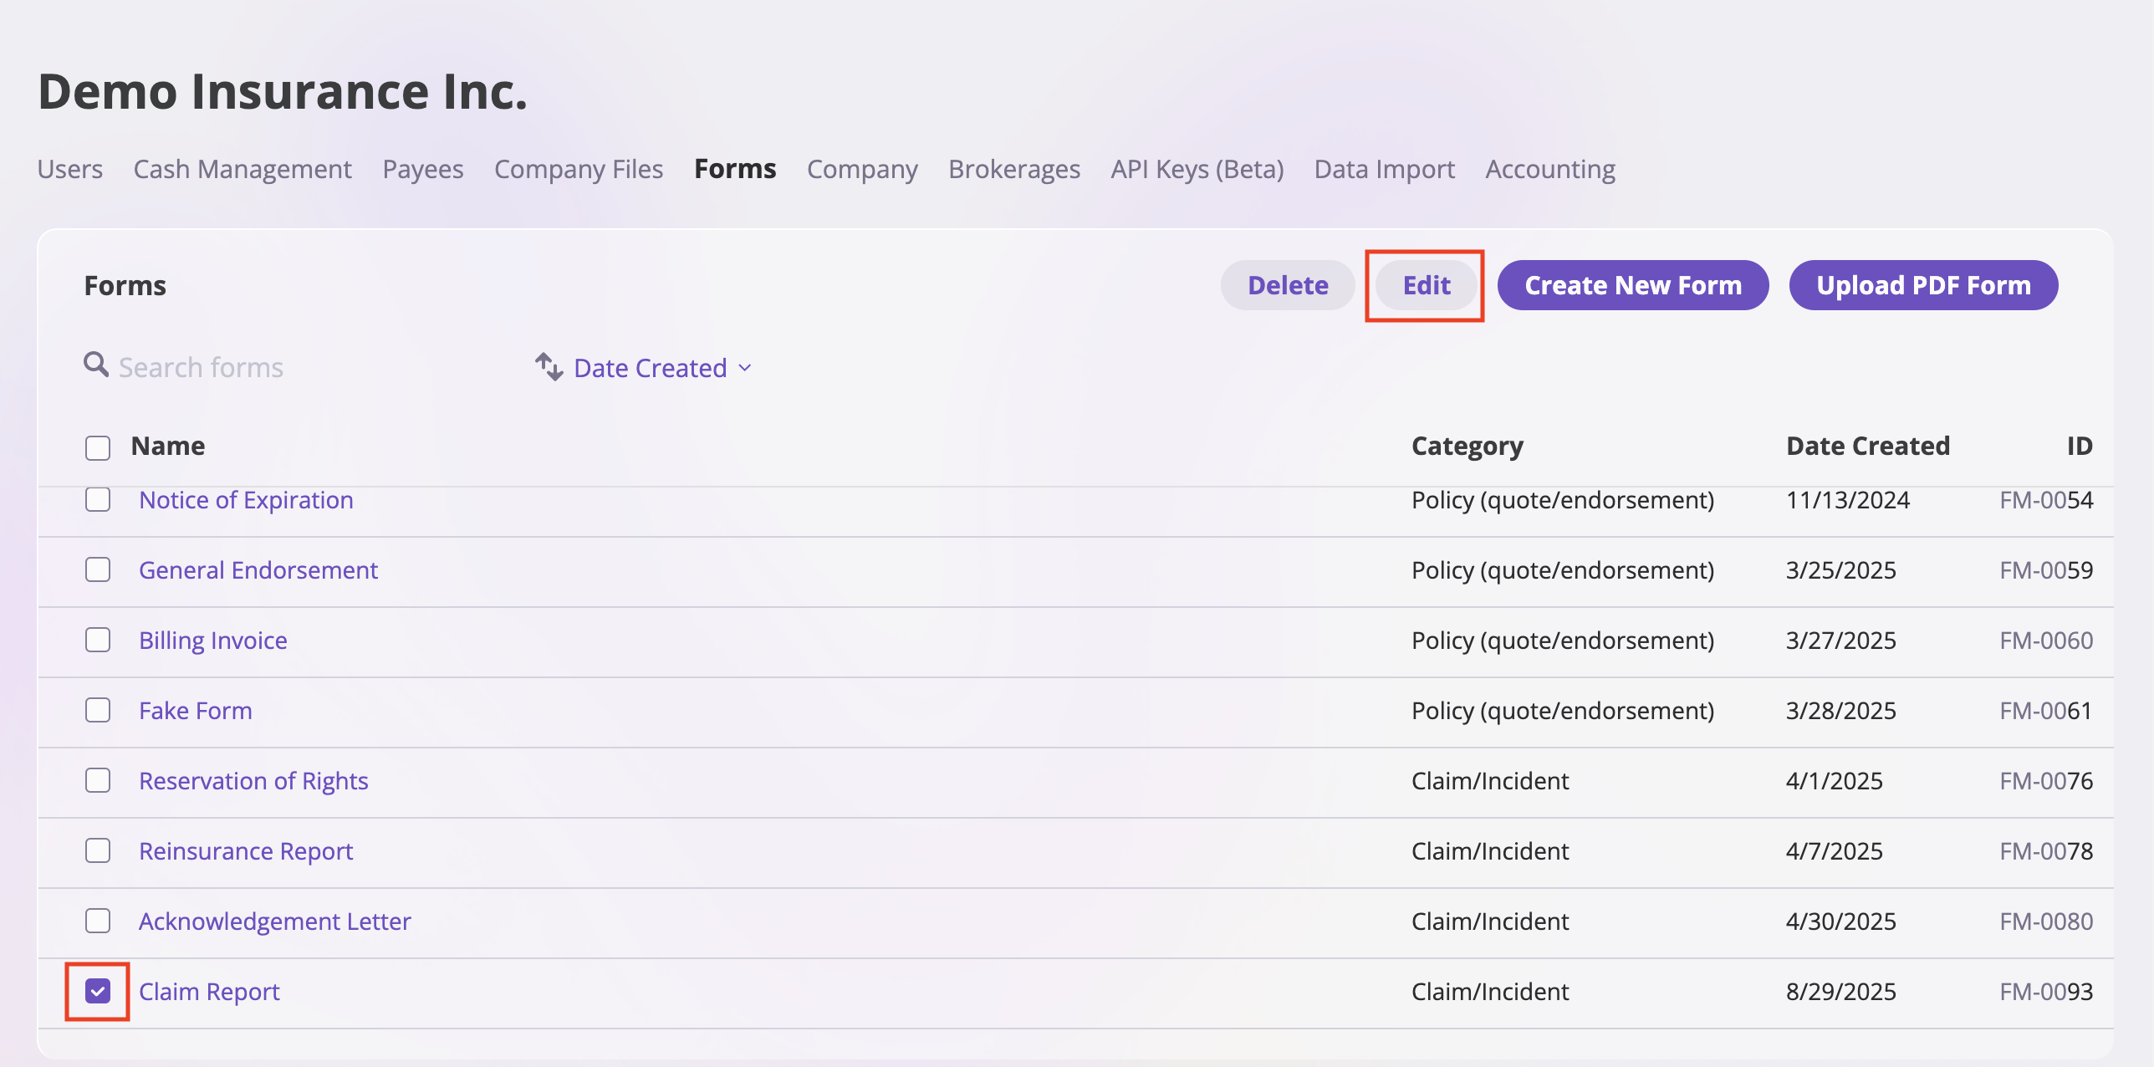Click the sort arrows icon
The height and width of the screenshot is (1067, 2154).
[x=549, y=367]
